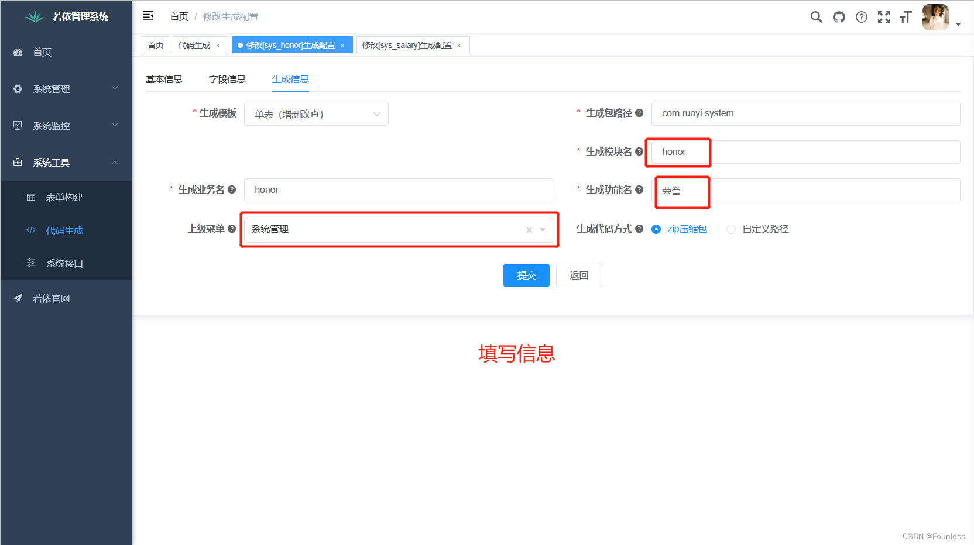Open the search magnifier icon
Viewport: 974px width, 545px height.
[x=816, y=17]
